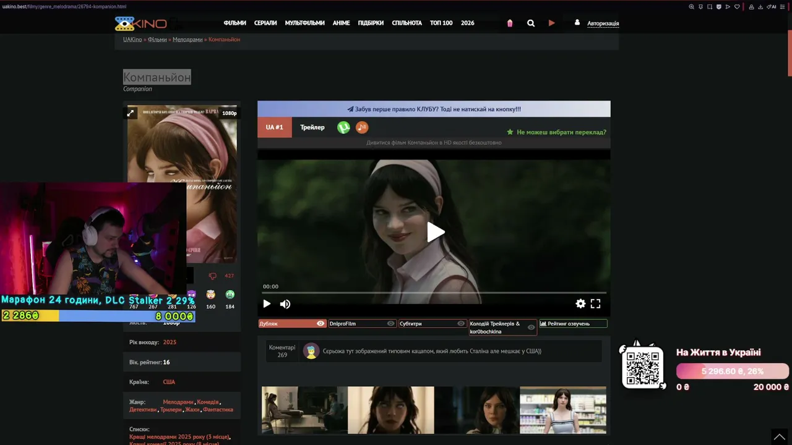Click the video player progress bar
This screenshot has width=792, height=445.
(x=434, y=292)
